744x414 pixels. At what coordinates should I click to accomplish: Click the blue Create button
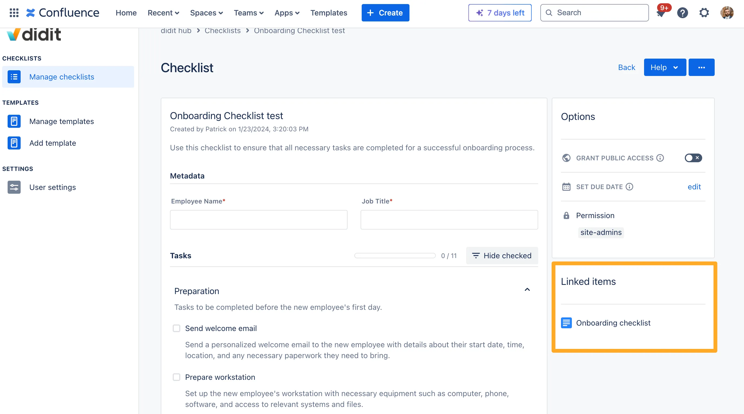(x=385, y=13)
